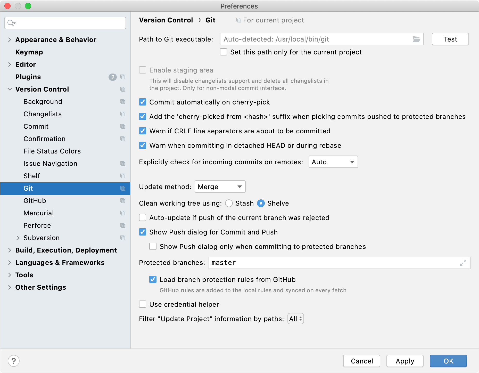Click project-level icon beside Changelists
Image resolution: width=479 pixels, height=373 pixels.
click(x=123, y=114)
